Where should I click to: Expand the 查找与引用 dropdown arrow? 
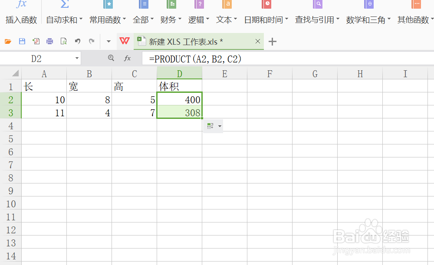(338, 19)
